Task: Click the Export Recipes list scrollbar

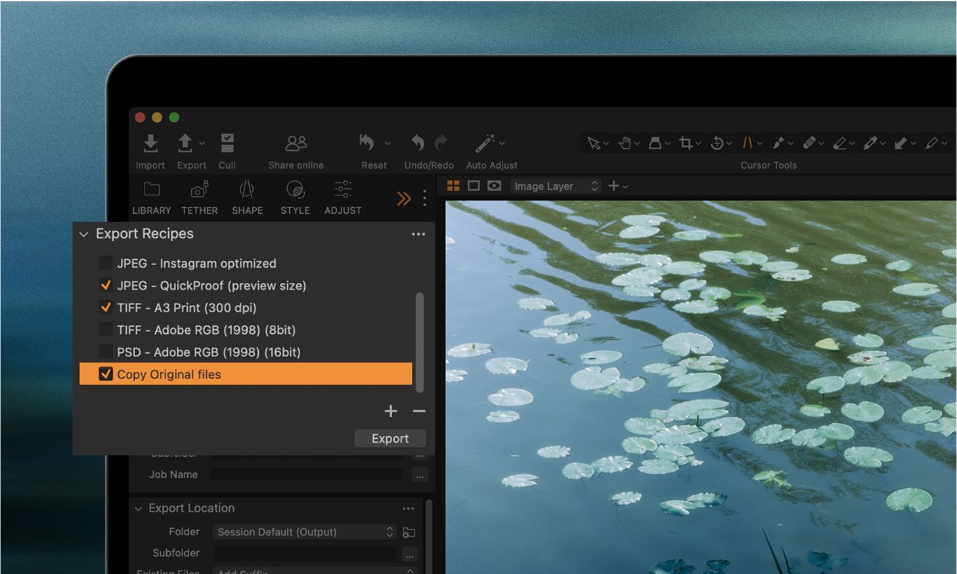Action: 420,341
